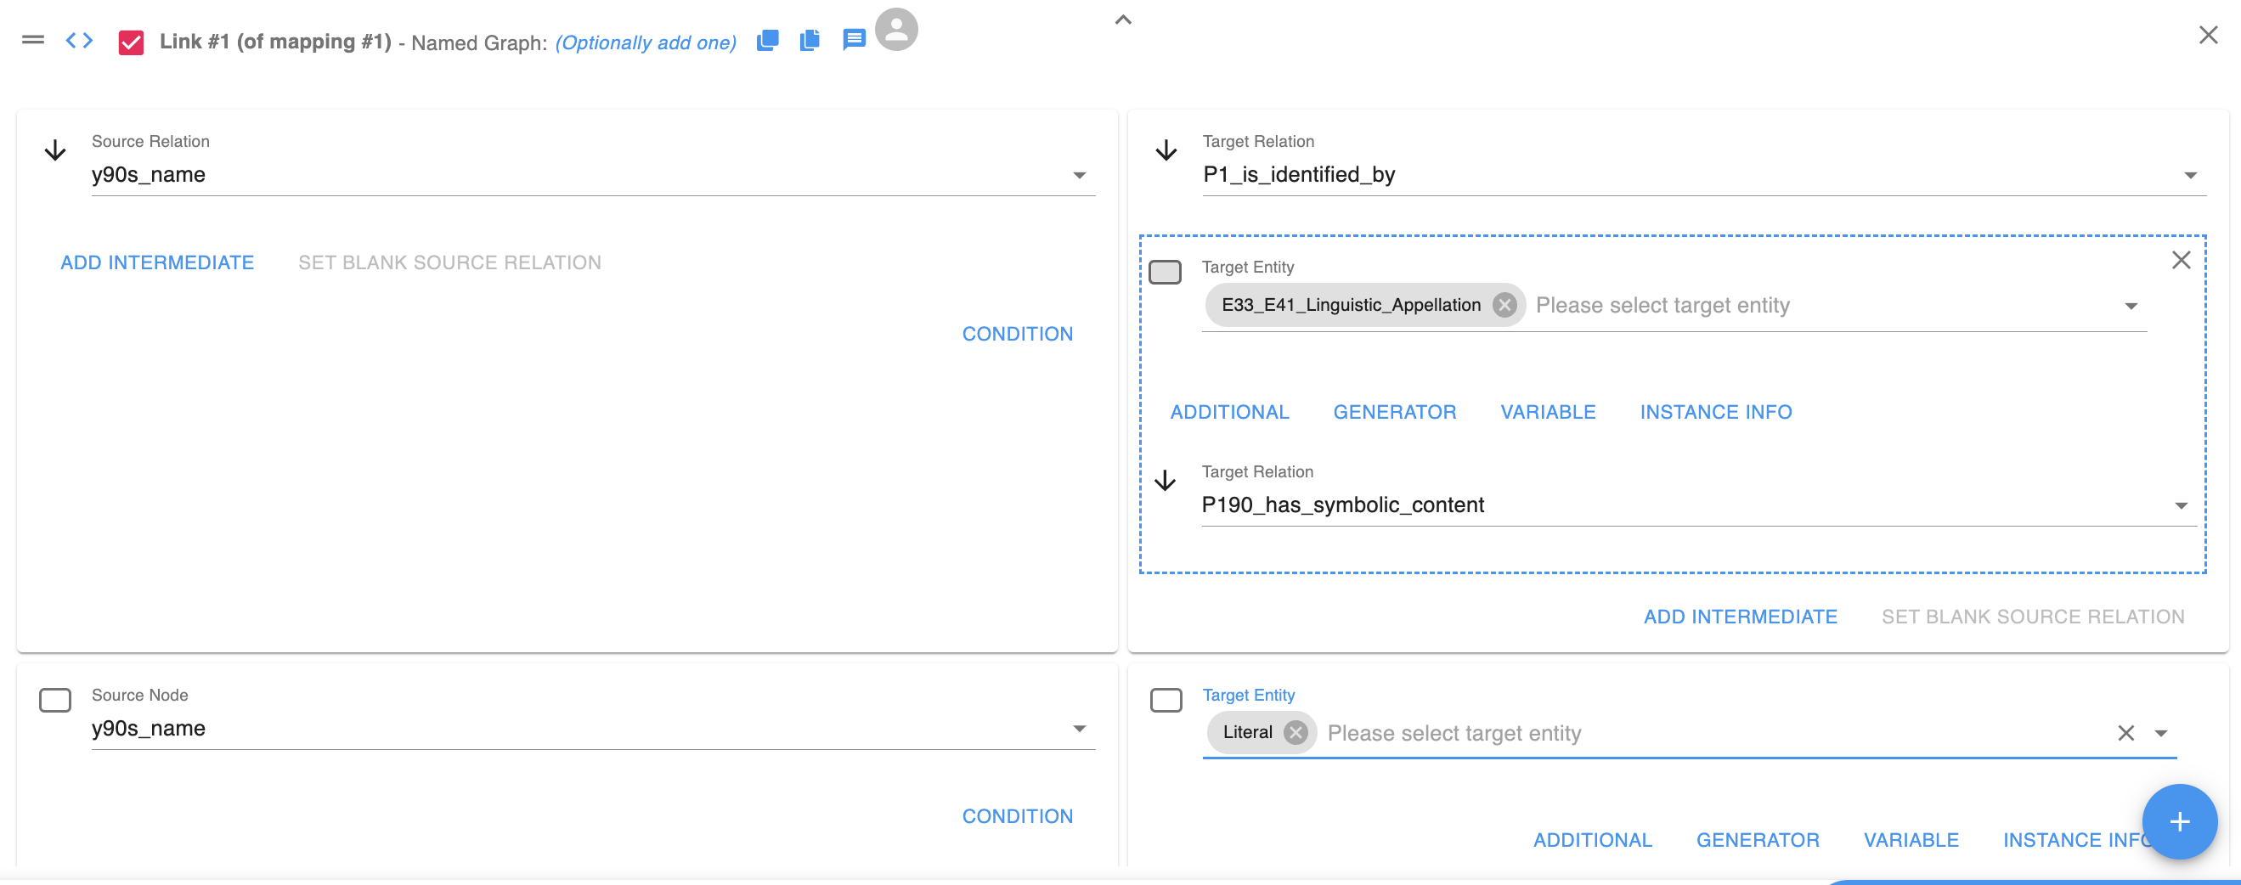Expand the P1_is_identified_by Target Relation dropdown
Screen dimensions: 2241x885
[2190, 176]
